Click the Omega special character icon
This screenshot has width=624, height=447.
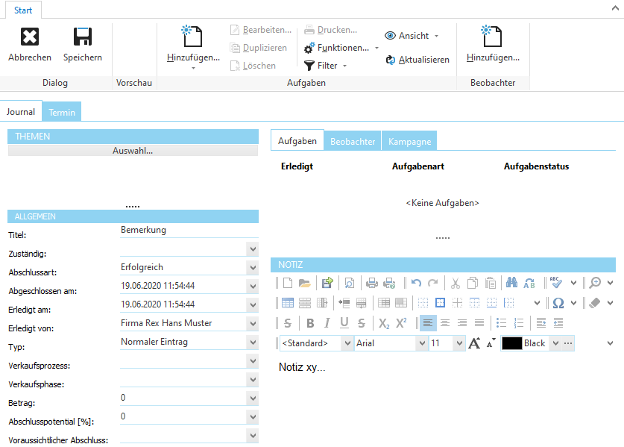click(559, 303)
